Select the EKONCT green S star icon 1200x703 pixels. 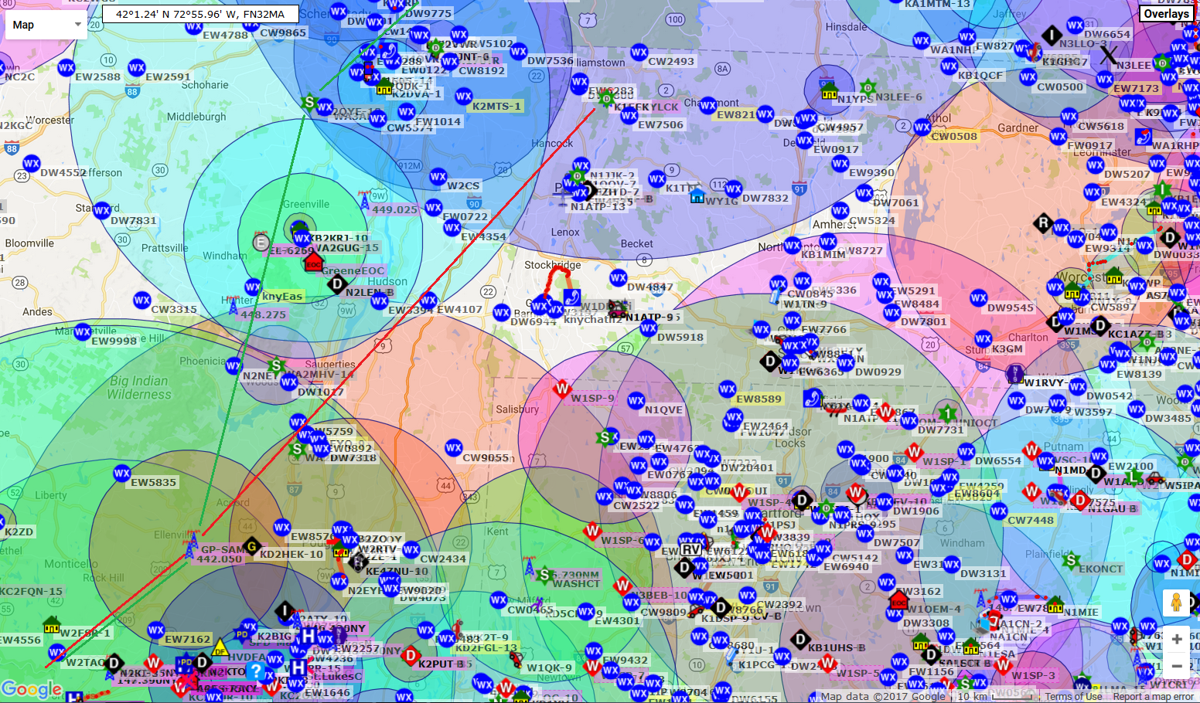pyautogui.click(x=1070, y=560)
